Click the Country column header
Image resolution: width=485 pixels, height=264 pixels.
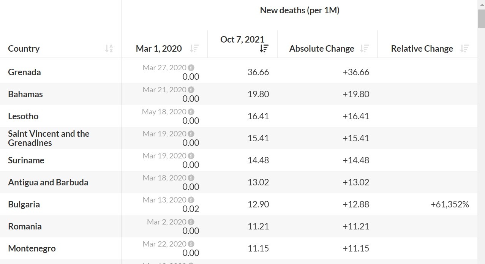(24, 49)
